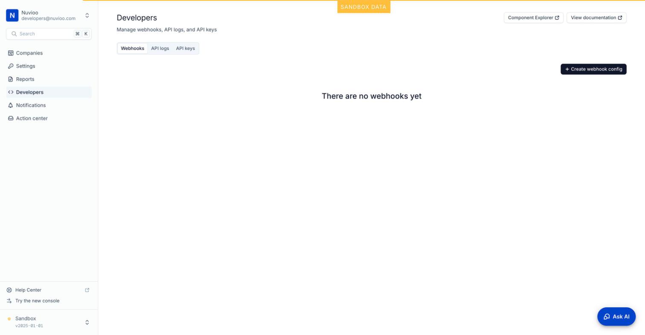The height and width of the screenshot is (335, 645).
Task: Click the switch arrows icon beside Try the new console
Action: pyautogui.click(x=9, y=301)
